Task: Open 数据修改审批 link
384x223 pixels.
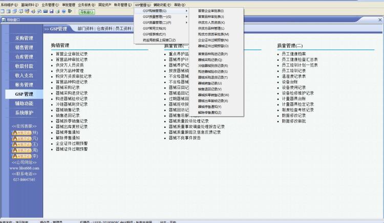Action: (294, 121)
